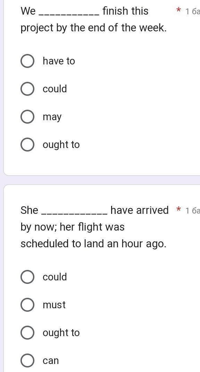Screen dimensions: 200x372
Task: Click the "She ___ have arrived" question text
Action: pos(94,227)
